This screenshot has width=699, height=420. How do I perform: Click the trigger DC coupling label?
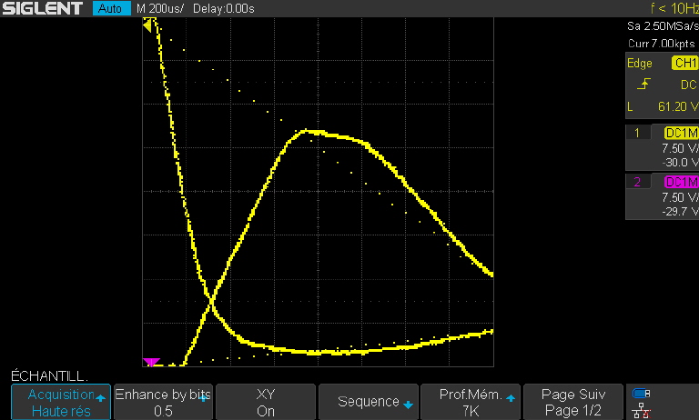pos(689,85)
